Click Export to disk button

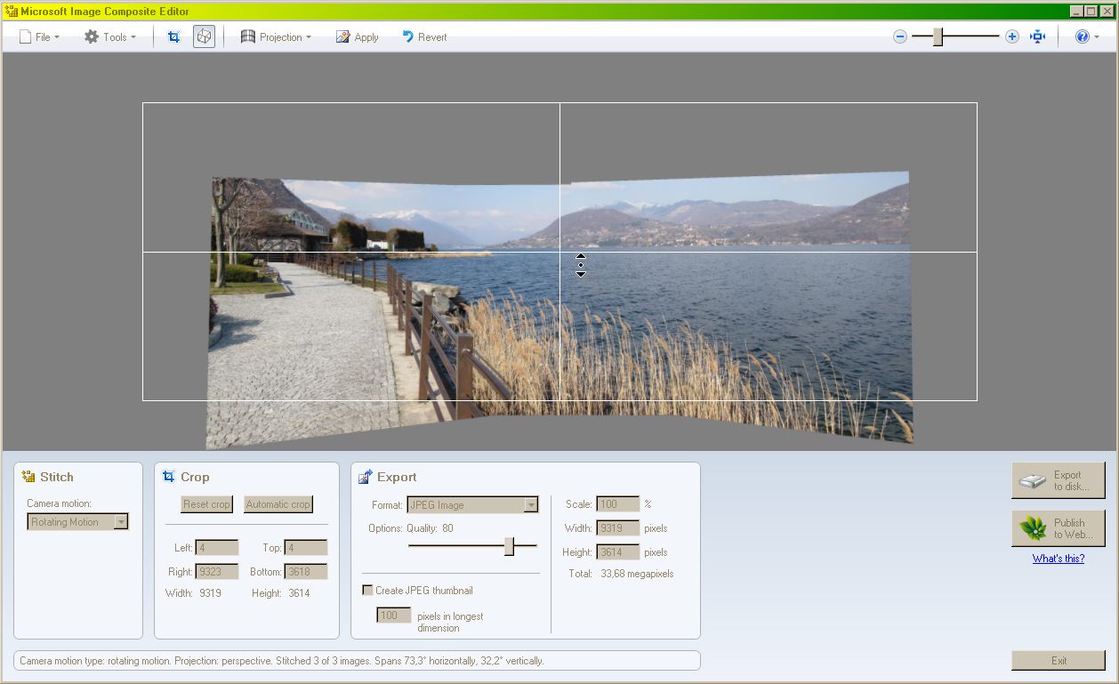click(x=1059, y=480)
